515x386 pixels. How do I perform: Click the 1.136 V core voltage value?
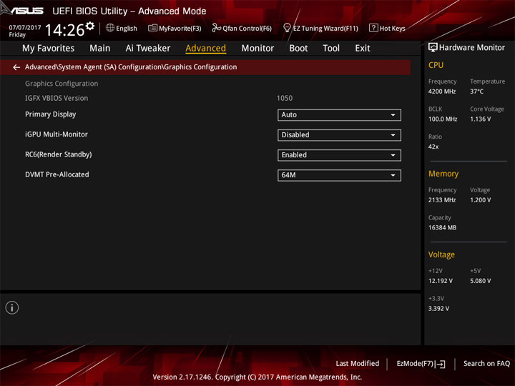(481, 119)
